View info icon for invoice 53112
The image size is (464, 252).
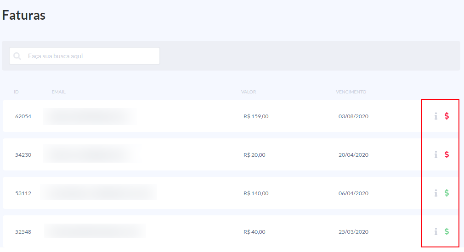pos(436,193)
